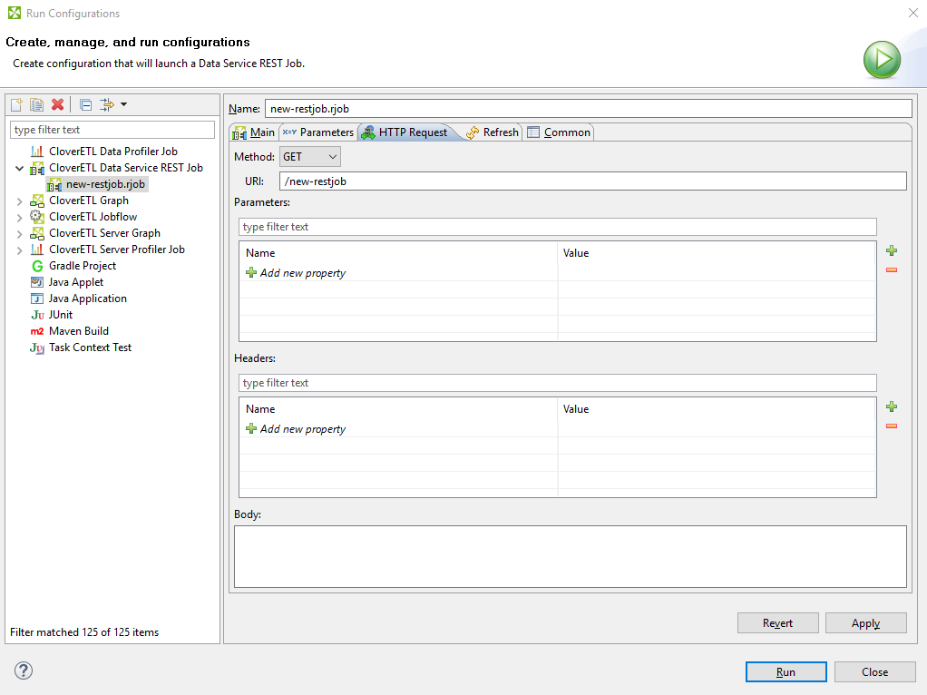
Task: Click the Body text area
Action: (570, 556)
